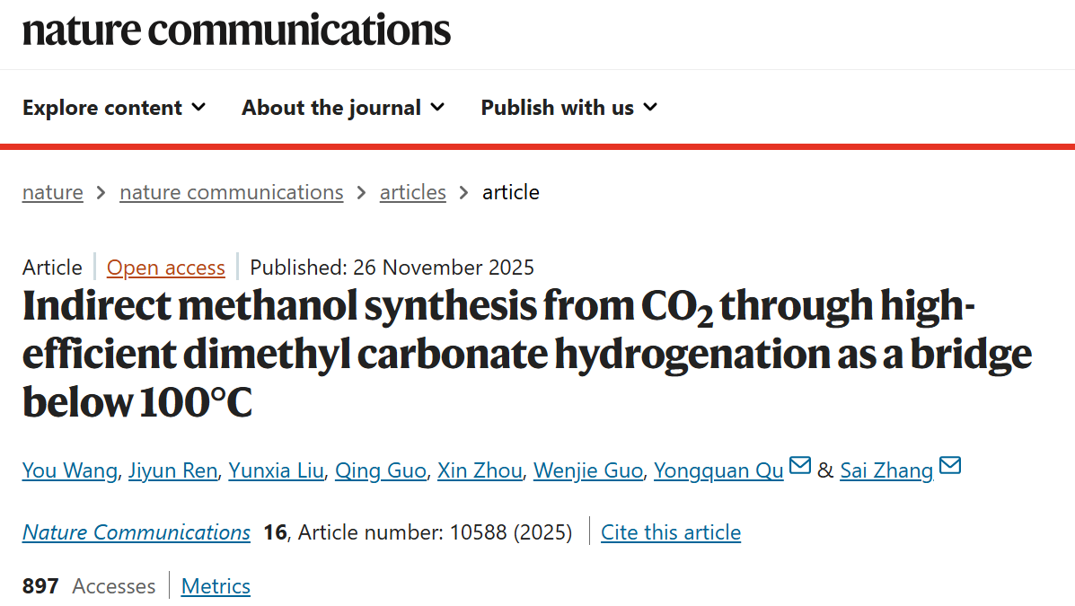Expand the Explore content menu

pos(114,108)
